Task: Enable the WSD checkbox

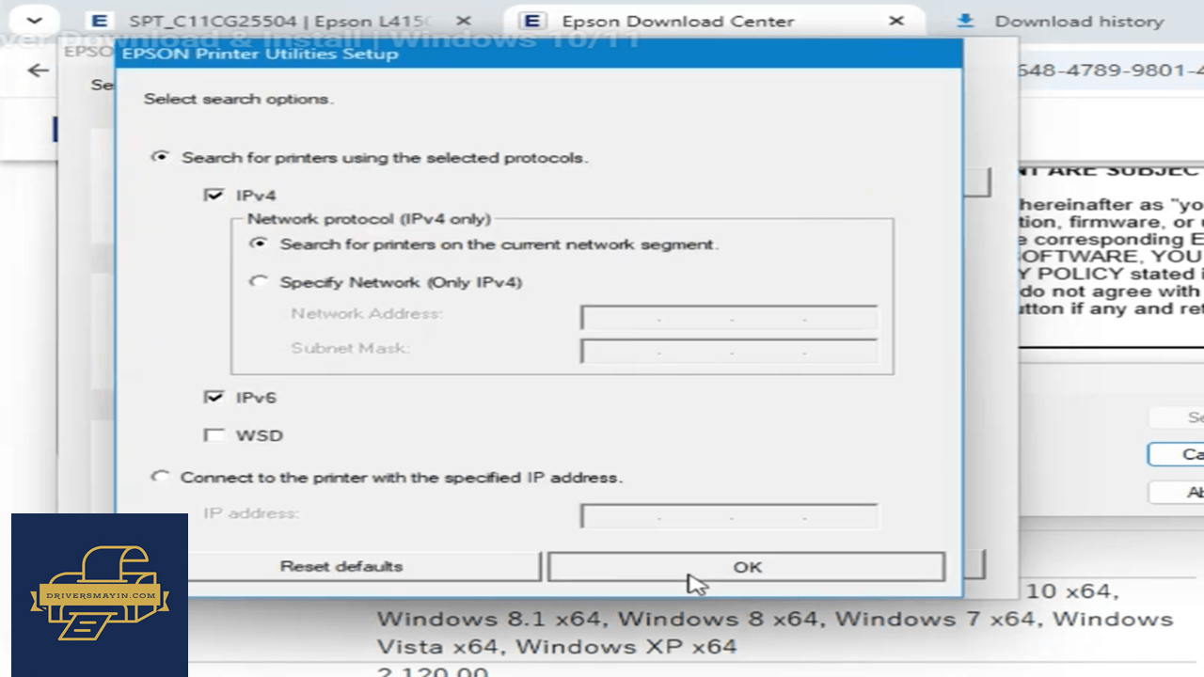Action: 214,434
